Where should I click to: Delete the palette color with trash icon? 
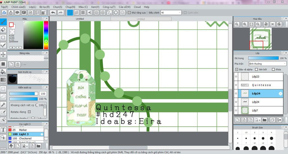[18, 64]
